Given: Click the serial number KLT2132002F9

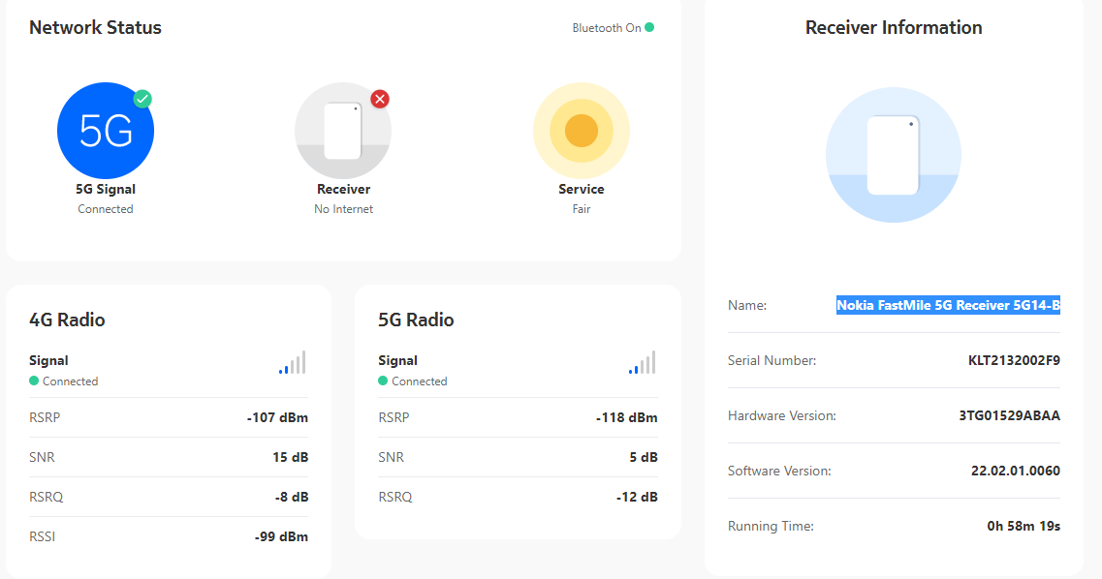Looking at the screenshot, I should tap(1014, 361).
